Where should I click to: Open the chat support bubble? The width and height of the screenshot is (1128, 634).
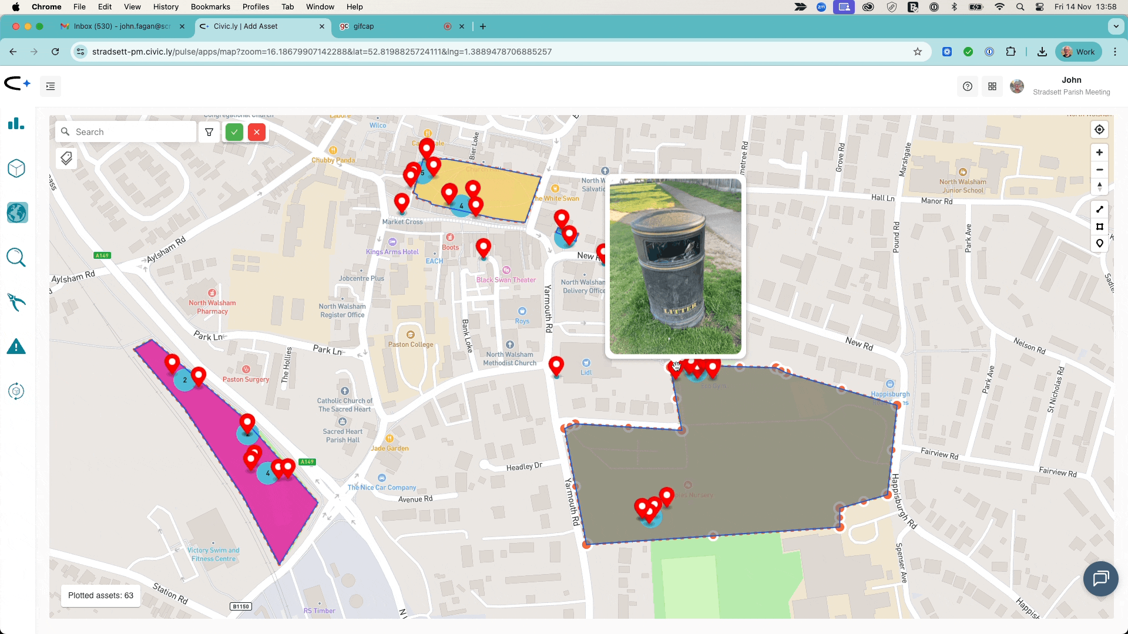(1100, 579)
